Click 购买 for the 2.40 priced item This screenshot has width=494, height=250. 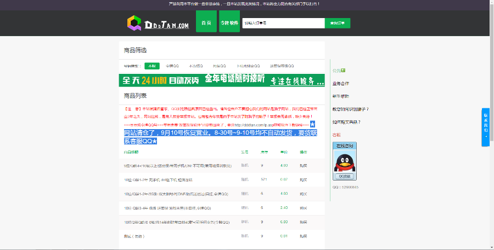click(x=304, y=208)
